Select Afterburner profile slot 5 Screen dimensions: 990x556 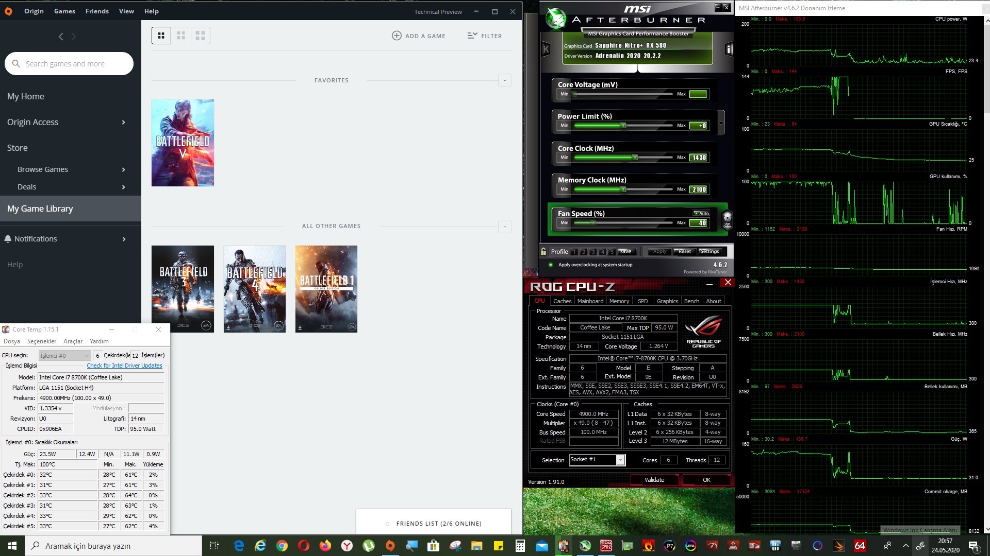click(612, 252)
